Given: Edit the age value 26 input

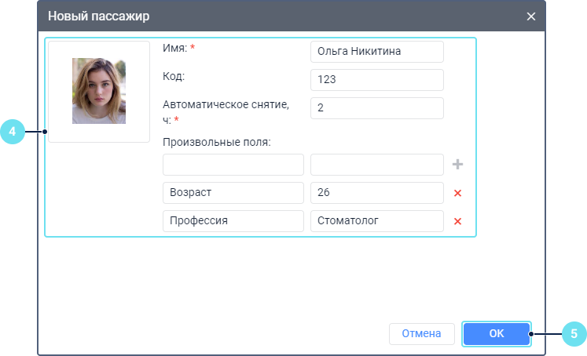Looking at the screenshot, I should coord(377,193).
